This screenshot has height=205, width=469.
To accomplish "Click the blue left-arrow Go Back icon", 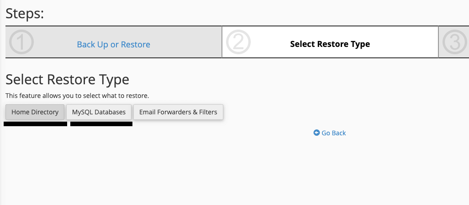I will (x=316, y=133).
